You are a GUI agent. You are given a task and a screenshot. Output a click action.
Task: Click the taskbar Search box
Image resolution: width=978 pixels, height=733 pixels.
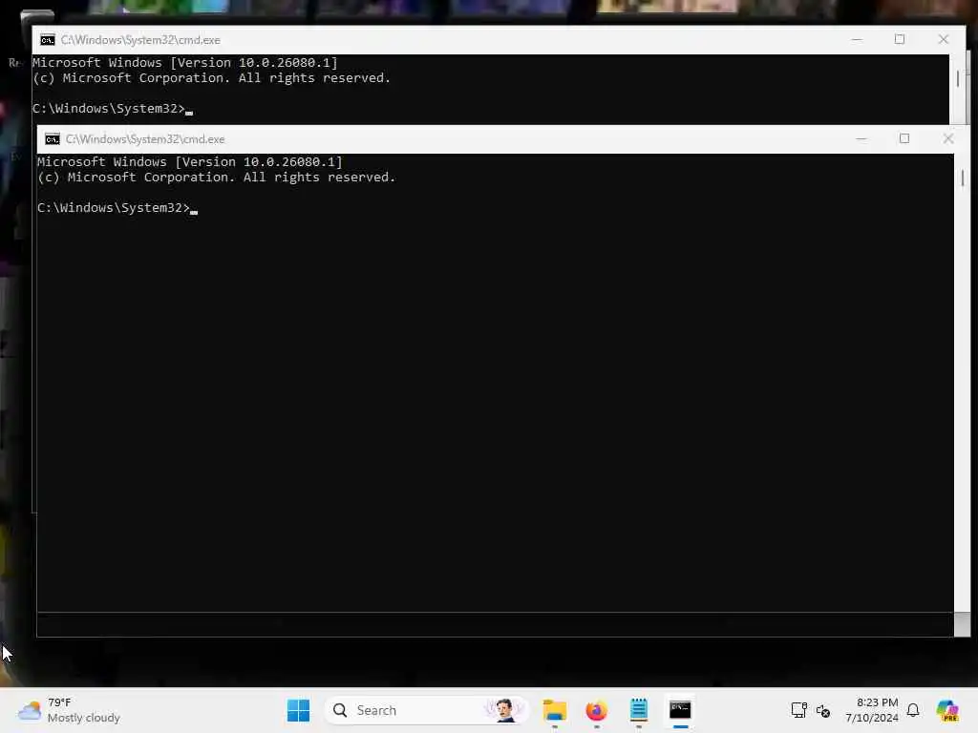(426, 710)
